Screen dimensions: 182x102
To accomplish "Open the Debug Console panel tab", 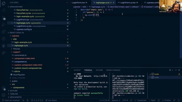I will pos(113,70).
